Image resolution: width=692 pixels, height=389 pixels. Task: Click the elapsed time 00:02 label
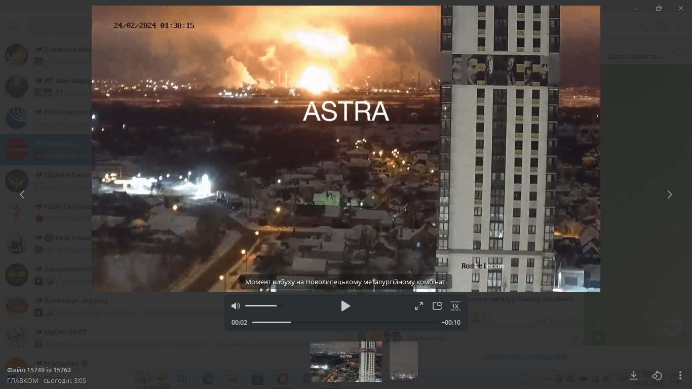(239, 322)
